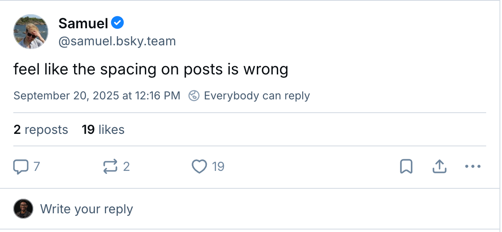This screenshot has width=502, height=232.
Task: View who gave the 19 likes
Action: point(103,130)
